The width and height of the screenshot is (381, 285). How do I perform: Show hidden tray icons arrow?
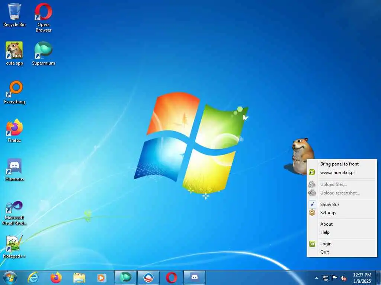pos(316,278)
